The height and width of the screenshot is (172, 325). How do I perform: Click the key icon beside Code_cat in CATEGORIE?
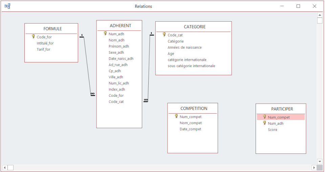pyautogui.click(x=164, y=34)
